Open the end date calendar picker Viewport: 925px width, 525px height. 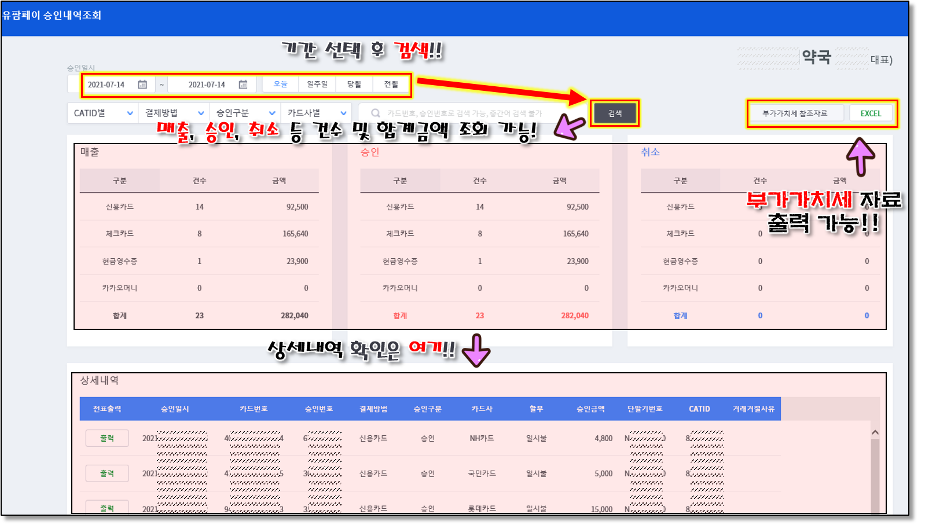pos(243,85)
